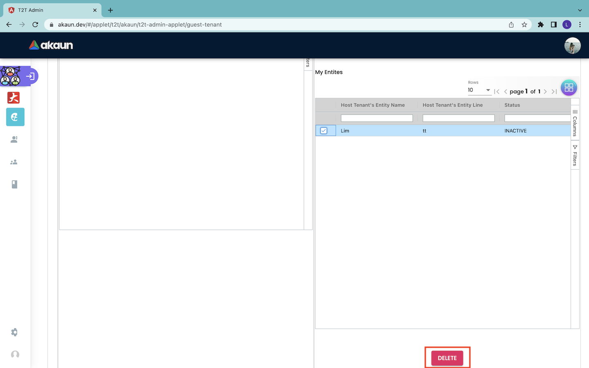Click the red DELETE button
This screenshot has width=589, height=368.
tap(447, 358)
